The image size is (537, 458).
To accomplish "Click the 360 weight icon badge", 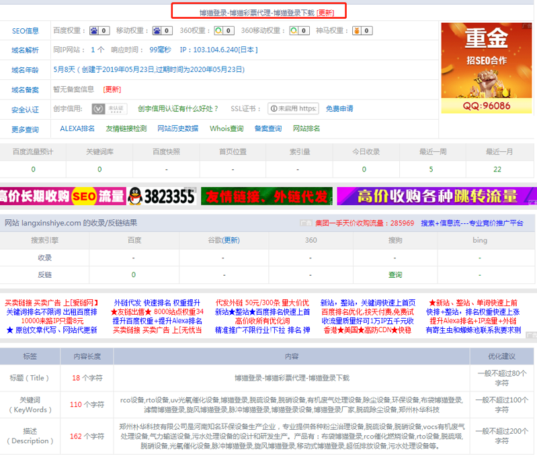I will click(x=224, y=30).
